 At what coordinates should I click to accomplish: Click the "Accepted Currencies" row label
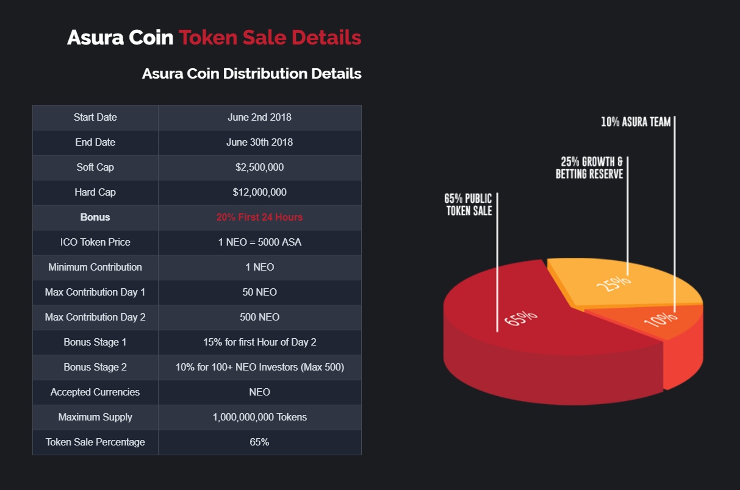click(95, 392)
